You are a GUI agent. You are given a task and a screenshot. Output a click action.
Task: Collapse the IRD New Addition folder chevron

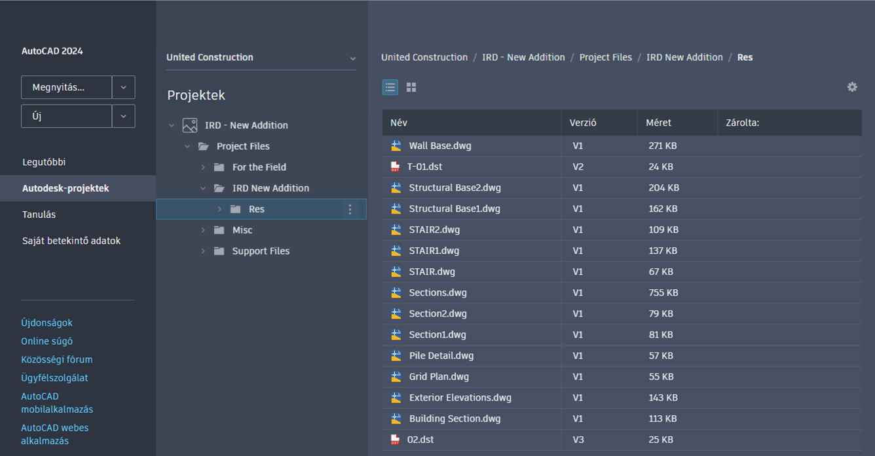click(203, 188)
